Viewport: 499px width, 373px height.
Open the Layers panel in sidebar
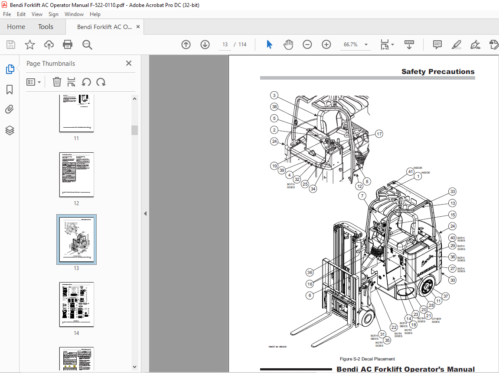tap(10, 130)
